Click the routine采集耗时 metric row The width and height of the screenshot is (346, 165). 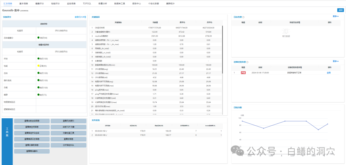click(x=156, y=36)
